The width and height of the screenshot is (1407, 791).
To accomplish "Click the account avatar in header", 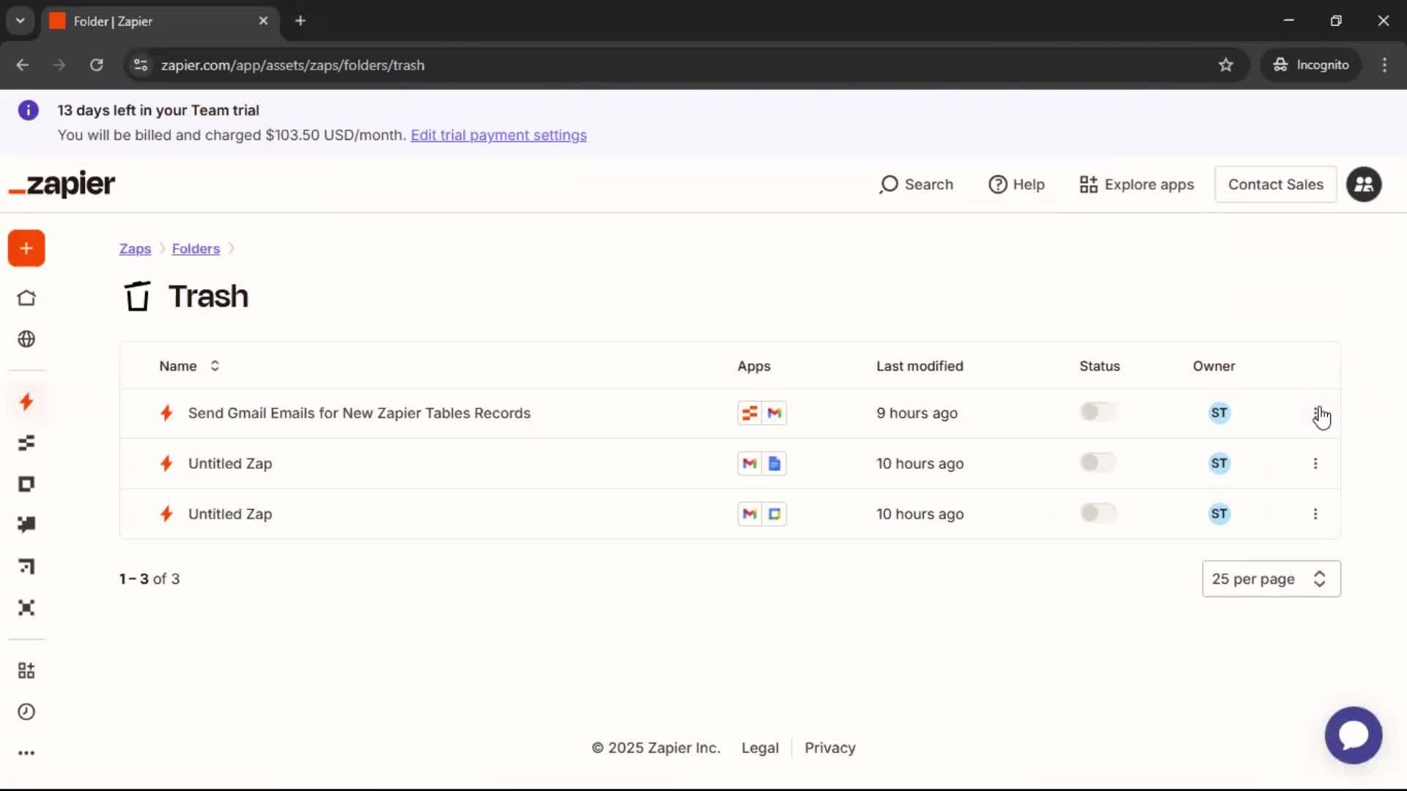I will tap(1364, 185).
